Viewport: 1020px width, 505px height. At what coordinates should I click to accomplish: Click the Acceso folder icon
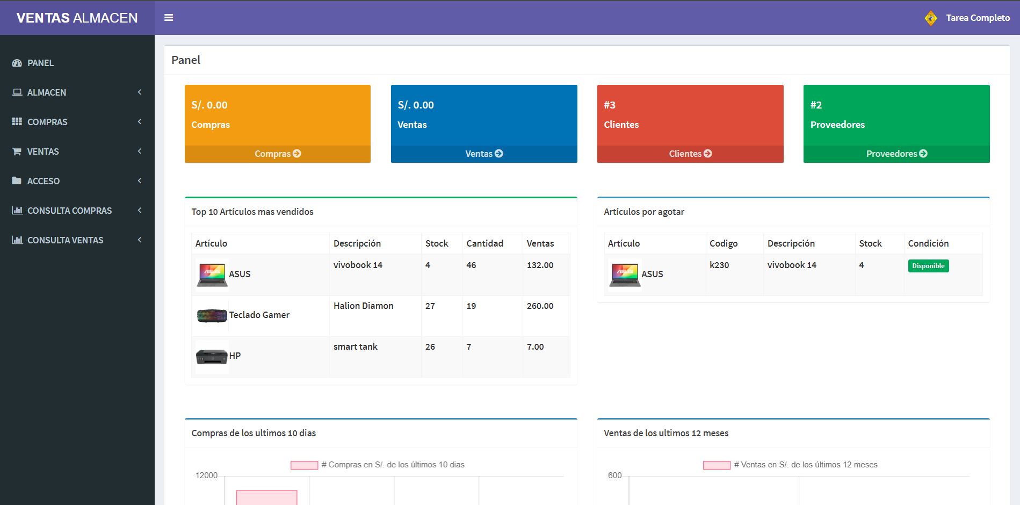17,181
